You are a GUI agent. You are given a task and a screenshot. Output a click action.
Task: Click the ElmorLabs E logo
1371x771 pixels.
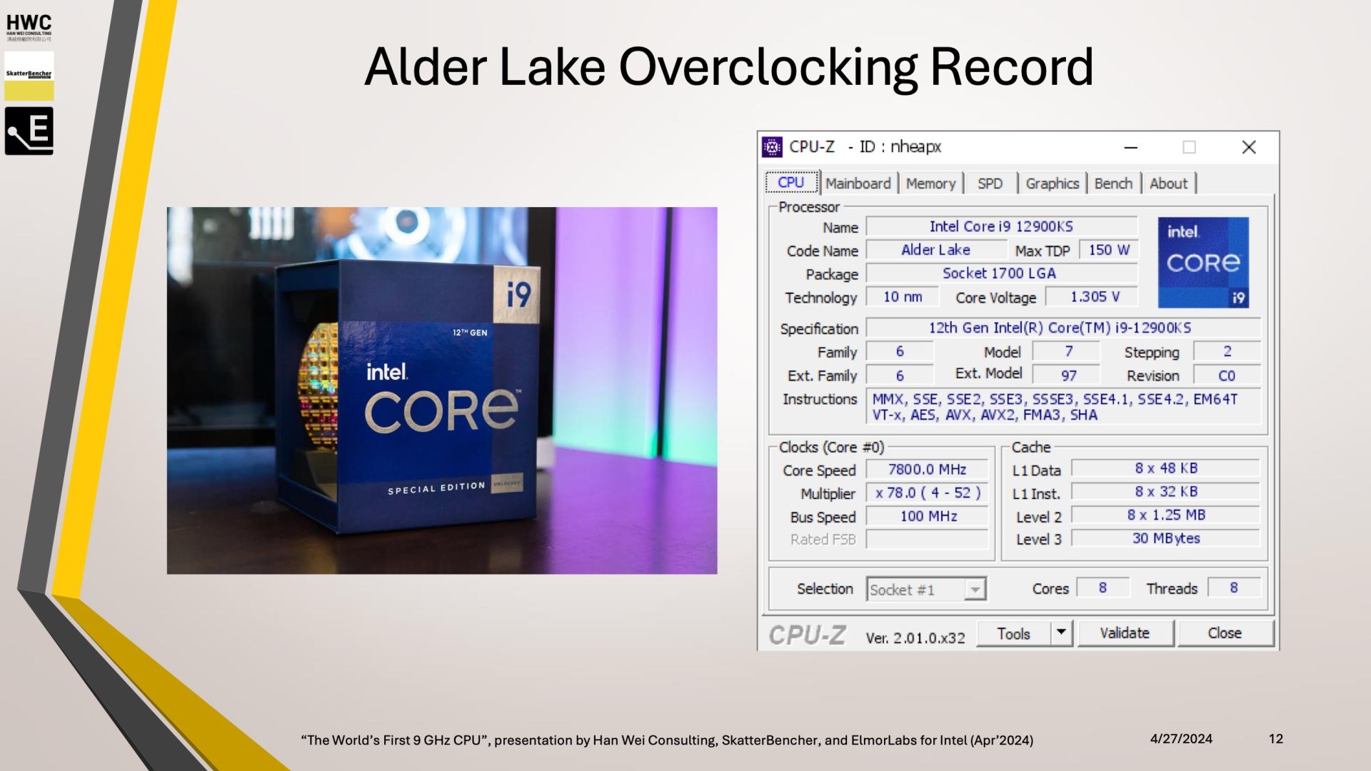(29, 131)
